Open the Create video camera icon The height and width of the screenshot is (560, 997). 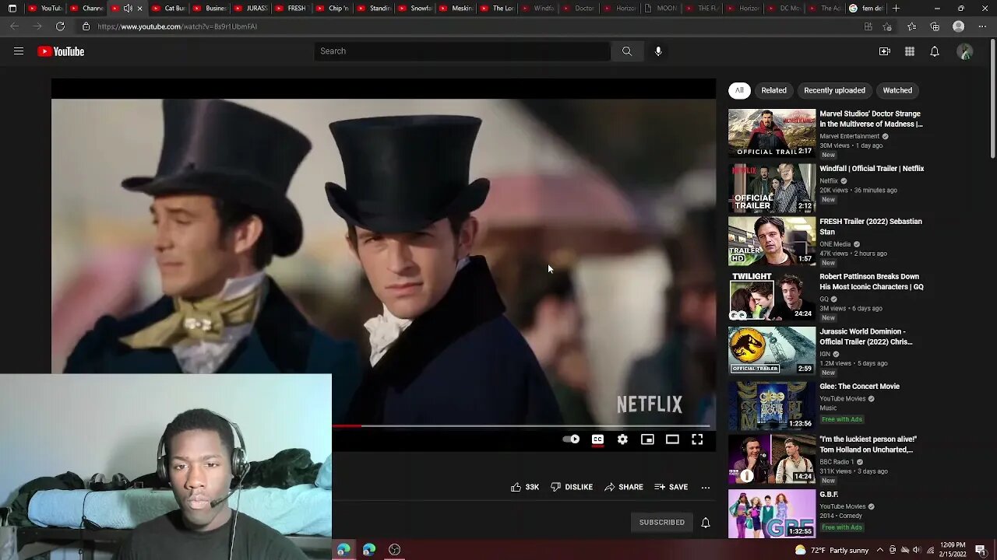pos(885,51)
